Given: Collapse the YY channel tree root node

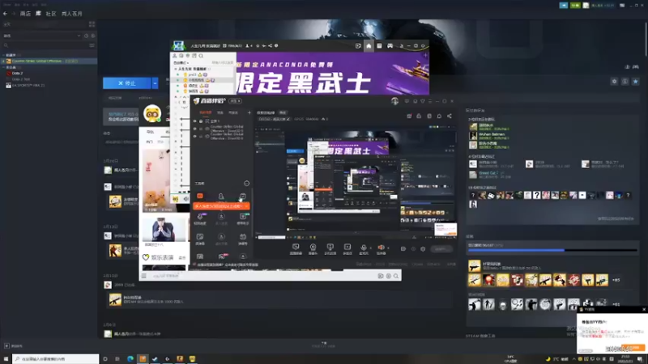Looking at the screenshot, I should pos(176,69).
